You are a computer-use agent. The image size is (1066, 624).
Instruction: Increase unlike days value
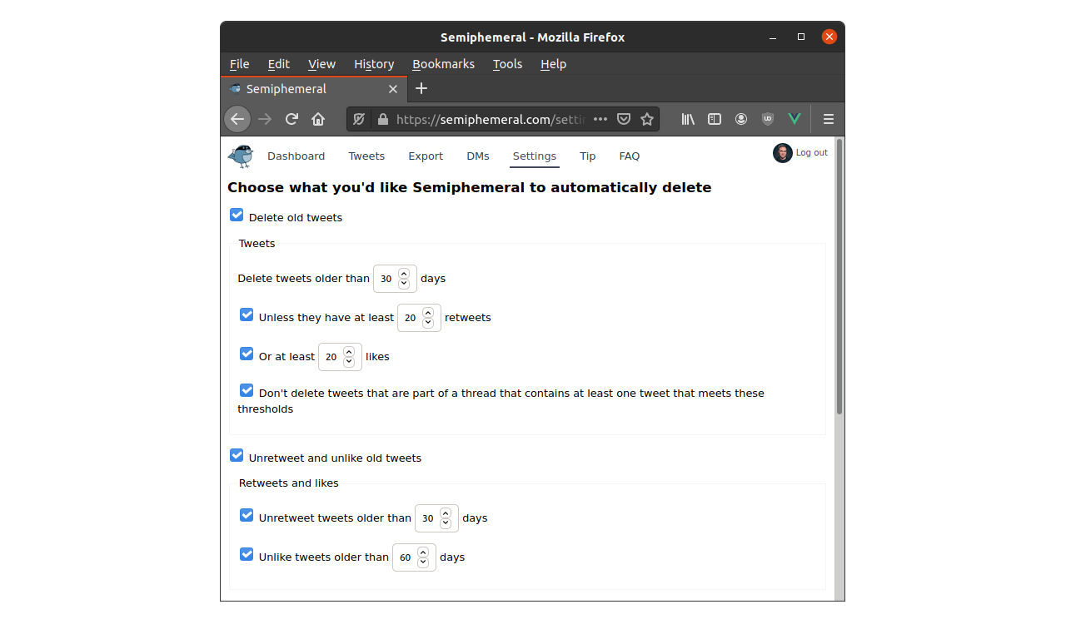pyautogui.click(x=423, y=552)
